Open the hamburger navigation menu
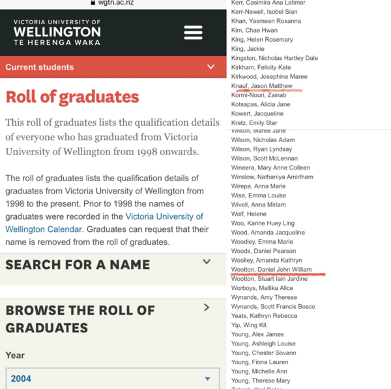 (x=193, y=33)
